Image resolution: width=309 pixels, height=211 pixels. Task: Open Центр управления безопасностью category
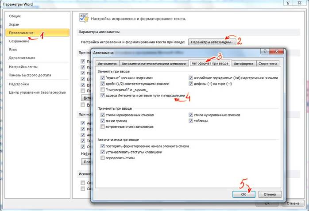pos(37,92)
